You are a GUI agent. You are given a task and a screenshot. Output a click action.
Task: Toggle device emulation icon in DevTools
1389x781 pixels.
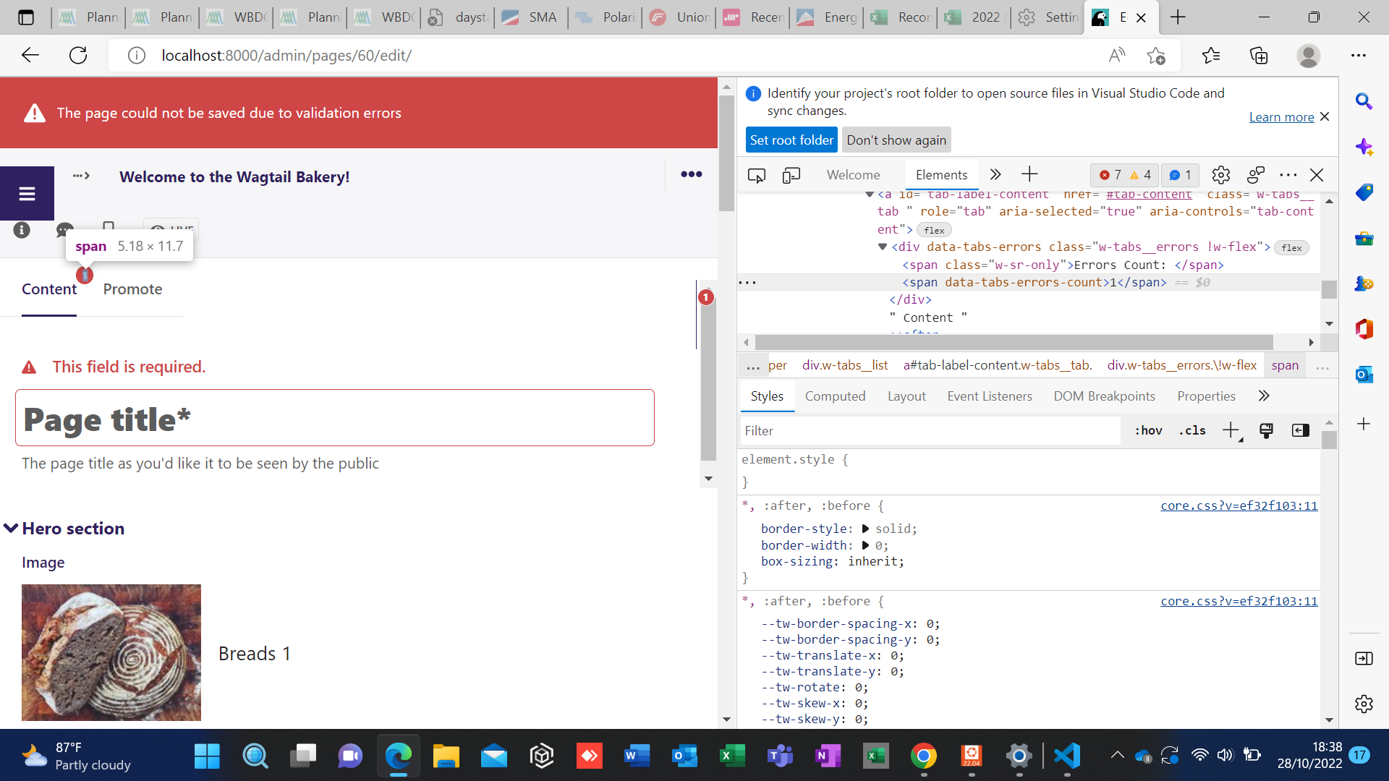(791, 175)
